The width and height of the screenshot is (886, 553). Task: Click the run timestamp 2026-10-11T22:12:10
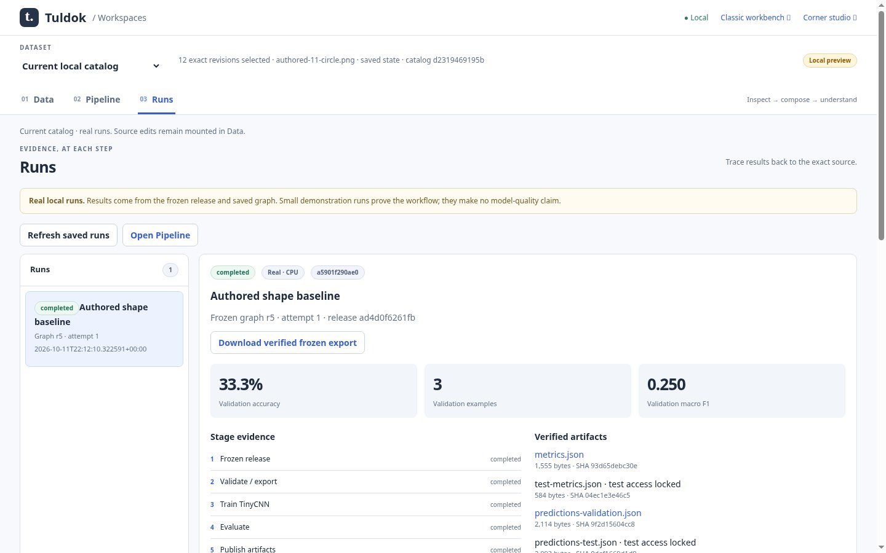pyautogui.click(x=90, y=349)
